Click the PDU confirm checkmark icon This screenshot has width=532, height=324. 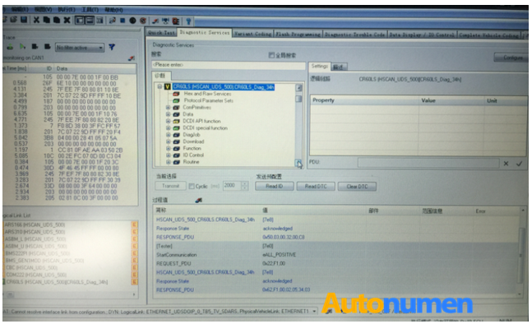(519, 164)
